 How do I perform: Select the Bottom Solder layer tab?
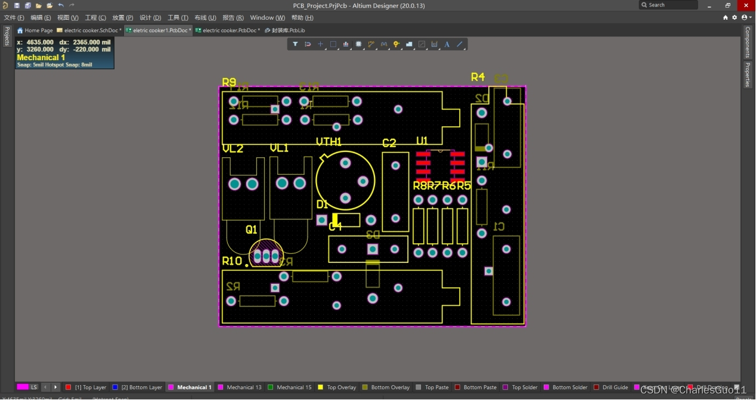coord(565,387)
